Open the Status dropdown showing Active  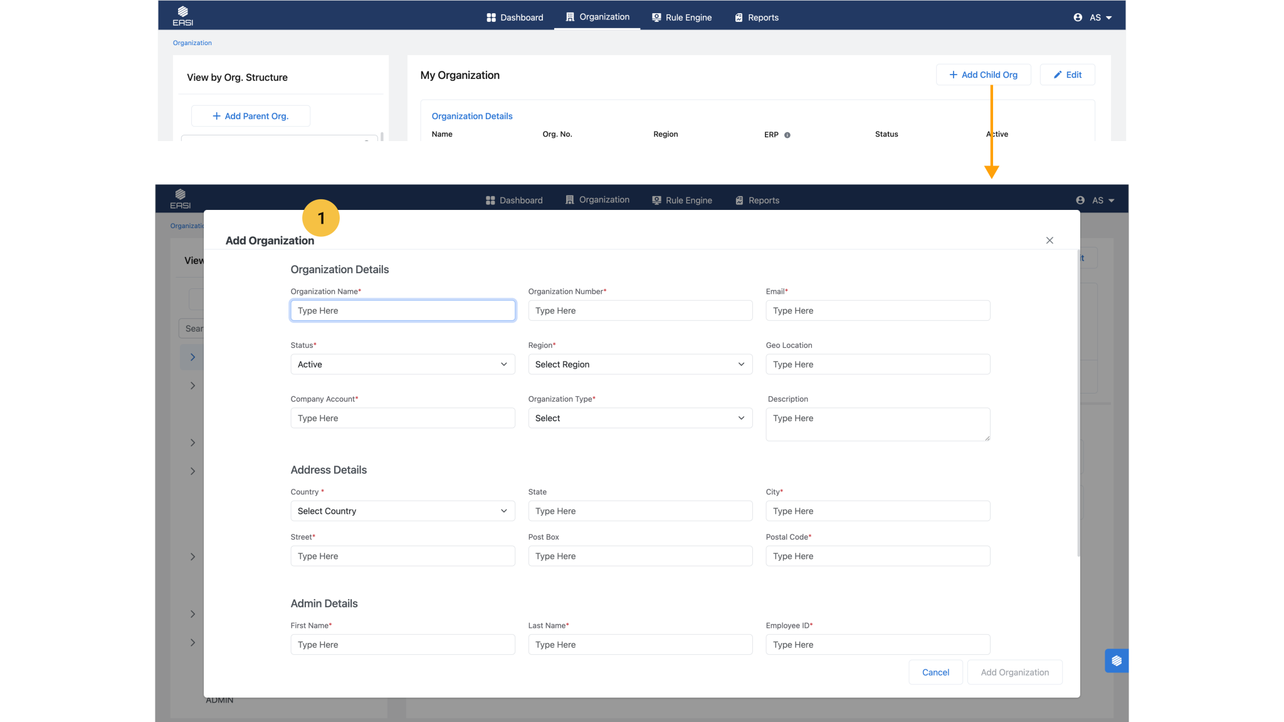click(402, 364)
